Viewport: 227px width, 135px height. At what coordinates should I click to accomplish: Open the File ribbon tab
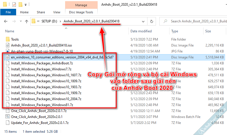8,12
